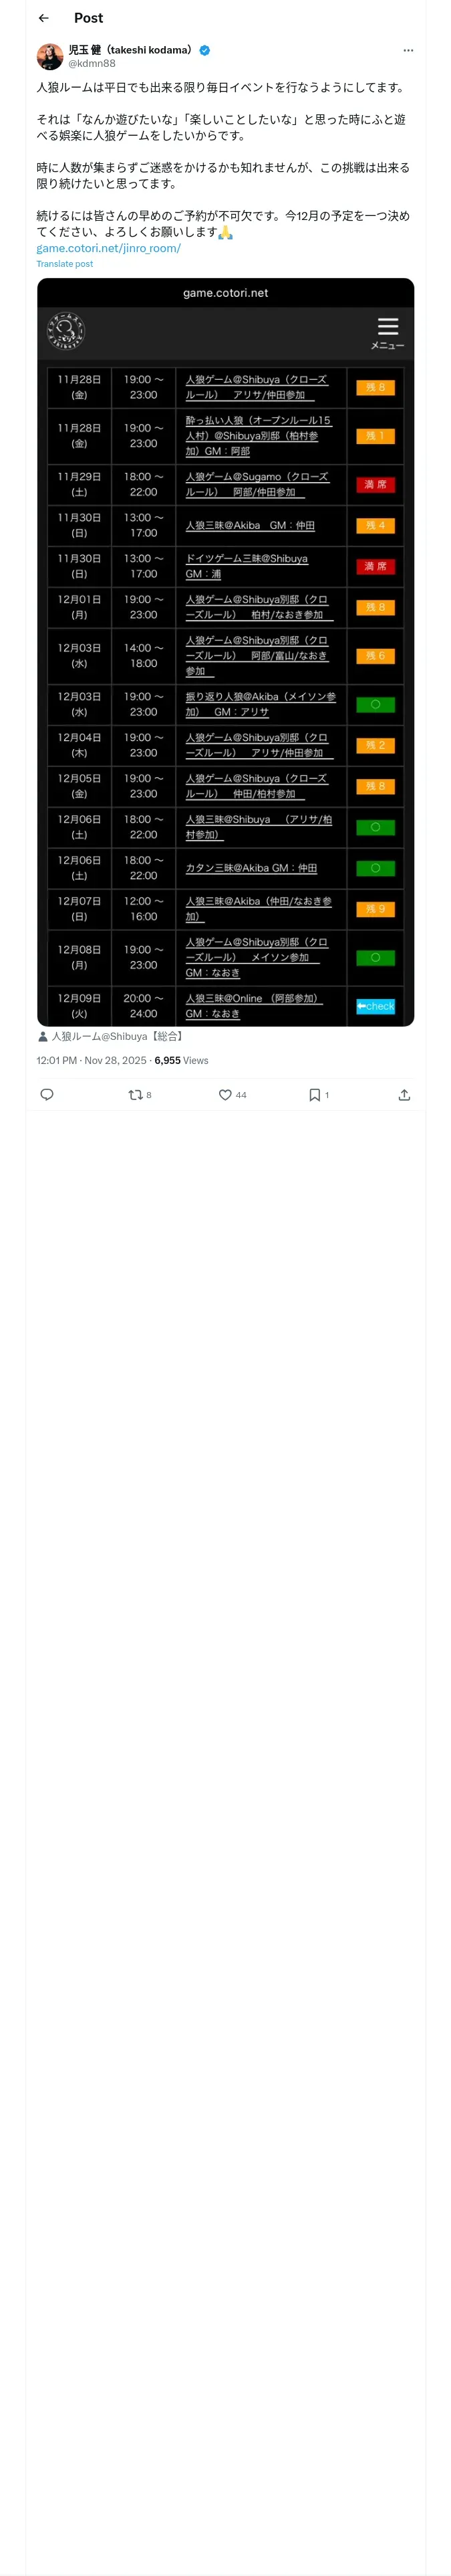This screenshot has width=451, height=2576.
Task: Open the three-dot more options menu
Action: pos(408,50)
